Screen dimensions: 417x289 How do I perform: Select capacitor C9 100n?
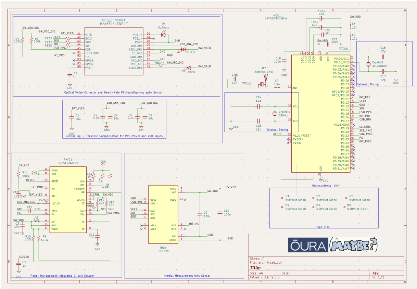[200, 214]
